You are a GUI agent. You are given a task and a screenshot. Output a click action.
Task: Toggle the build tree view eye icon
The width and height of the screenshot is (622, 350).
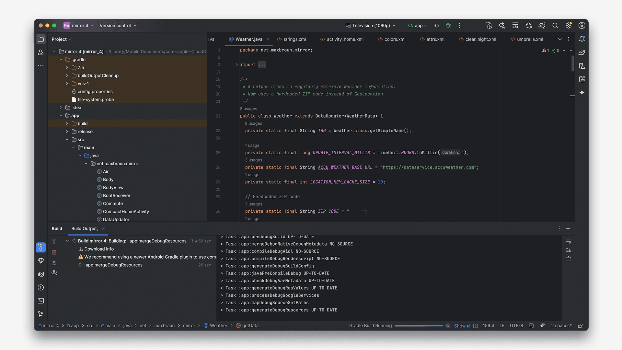point(54,273)
